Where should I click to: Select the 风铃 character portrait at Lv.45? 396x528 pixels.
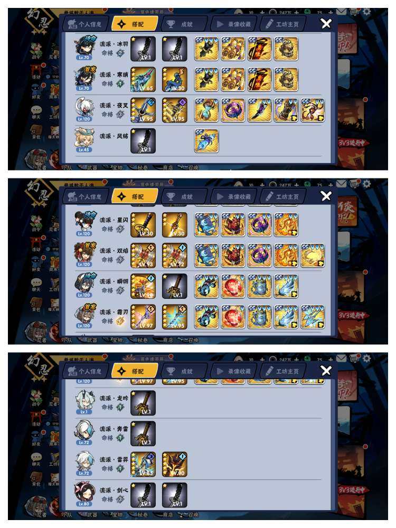pyautogui.click(x=83, y=140)
